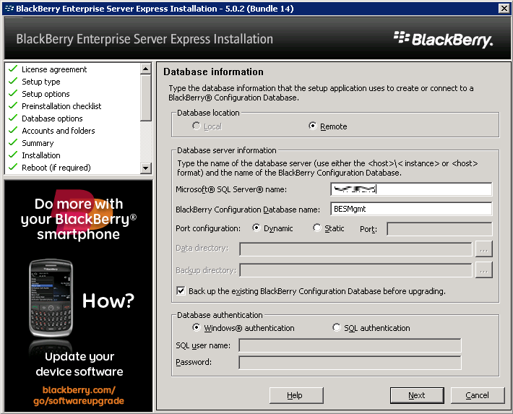Click the checkmark icon beside Preinstallation checklist

click(12, 106)
